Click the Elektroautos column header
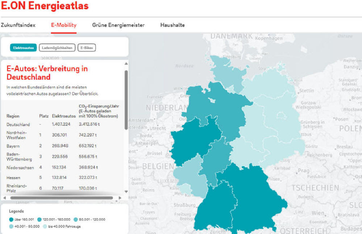The width and height of the screenshot is (362, 234). [x=64, y=116]
